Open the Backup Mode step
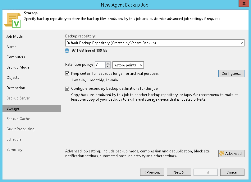Image resolution: width=251 pixels, height=182 pixels. tap(18, 67)
